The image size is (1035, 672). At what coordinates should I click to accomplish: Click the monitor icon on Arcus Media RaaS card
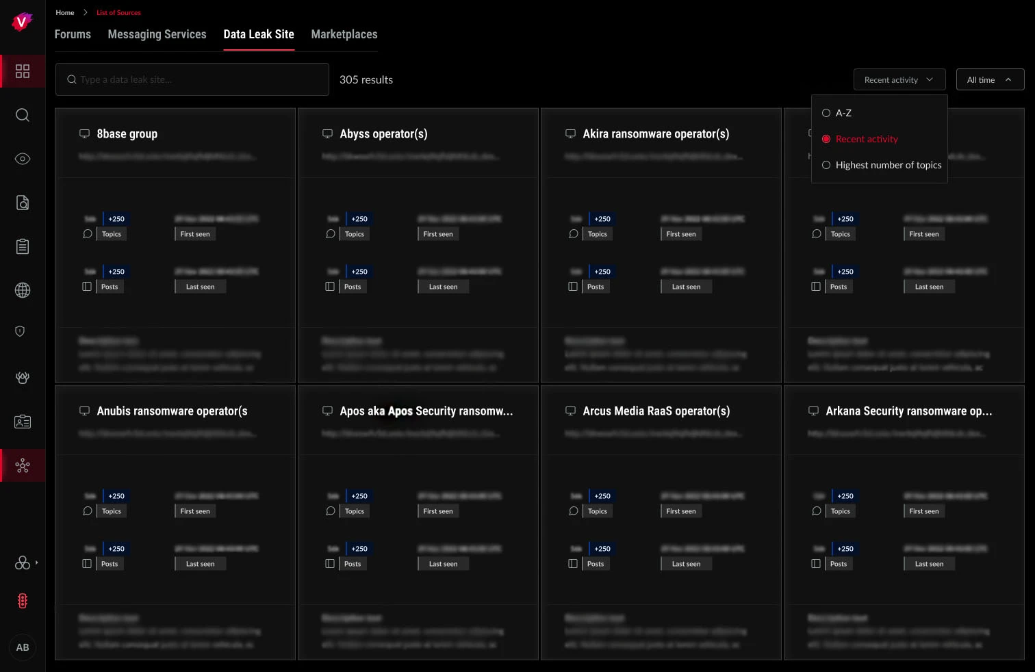(570, 411)
